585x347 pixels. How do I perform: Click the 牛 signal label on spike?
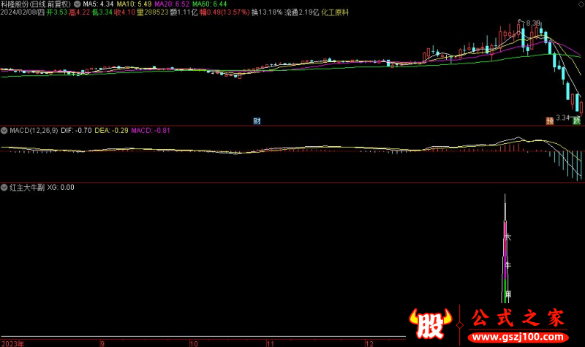tap(508, 264)
